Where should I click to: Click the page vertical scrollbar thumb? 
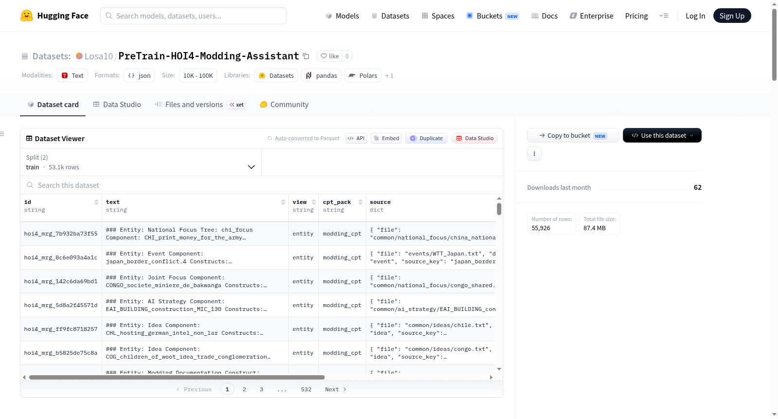[x=774, y=45]
